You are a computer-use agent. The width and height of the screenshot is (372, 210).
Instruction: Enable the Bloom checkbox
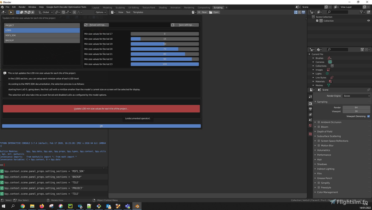[319, 127]
